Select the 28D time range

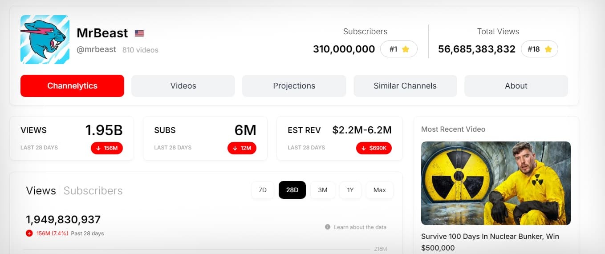point(292,190)
